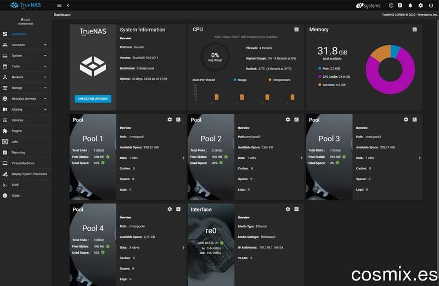Click Usage legend in CPU card
Image resolution: width=439 pixels, height=286 pixels.
click(240, 80)
